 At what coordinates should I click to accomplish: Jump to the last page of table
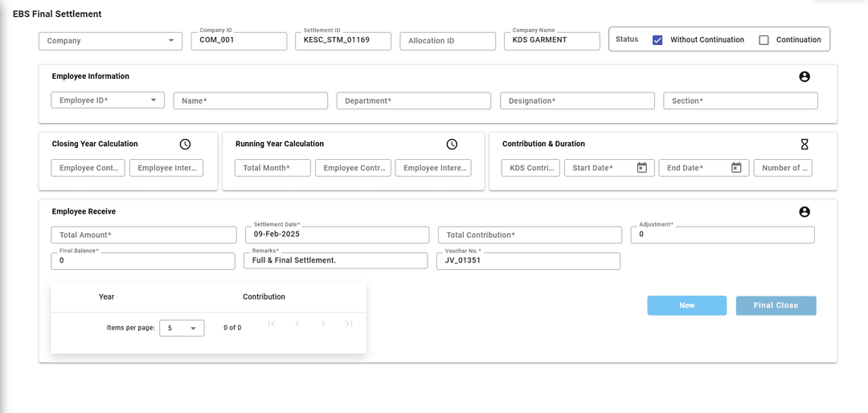349,324
